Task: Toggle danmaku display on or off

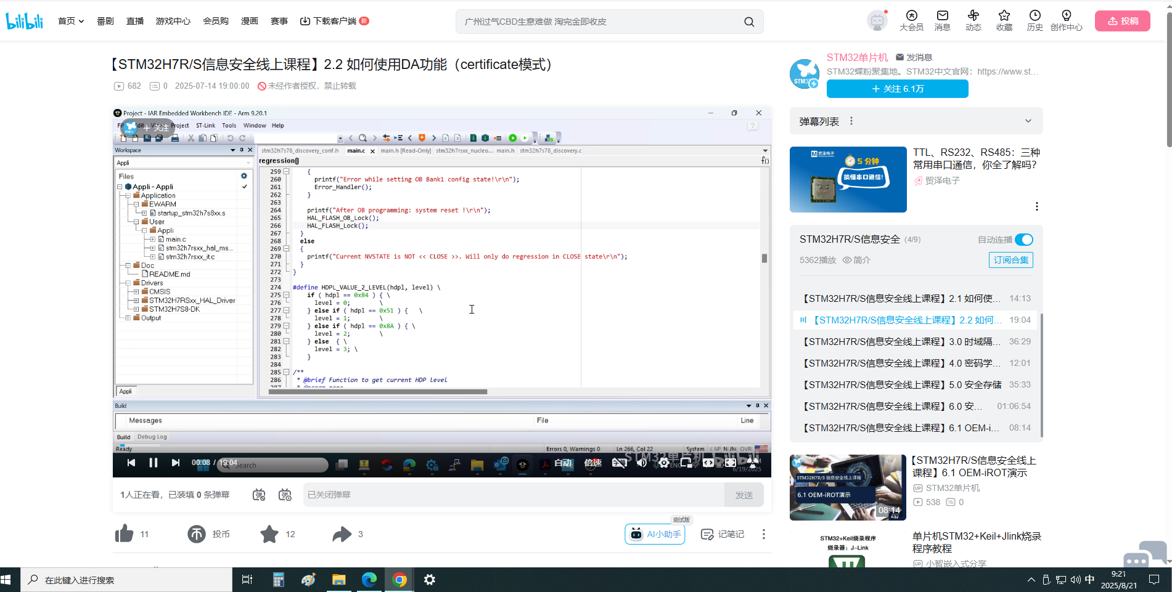Action: pos(259,495)
